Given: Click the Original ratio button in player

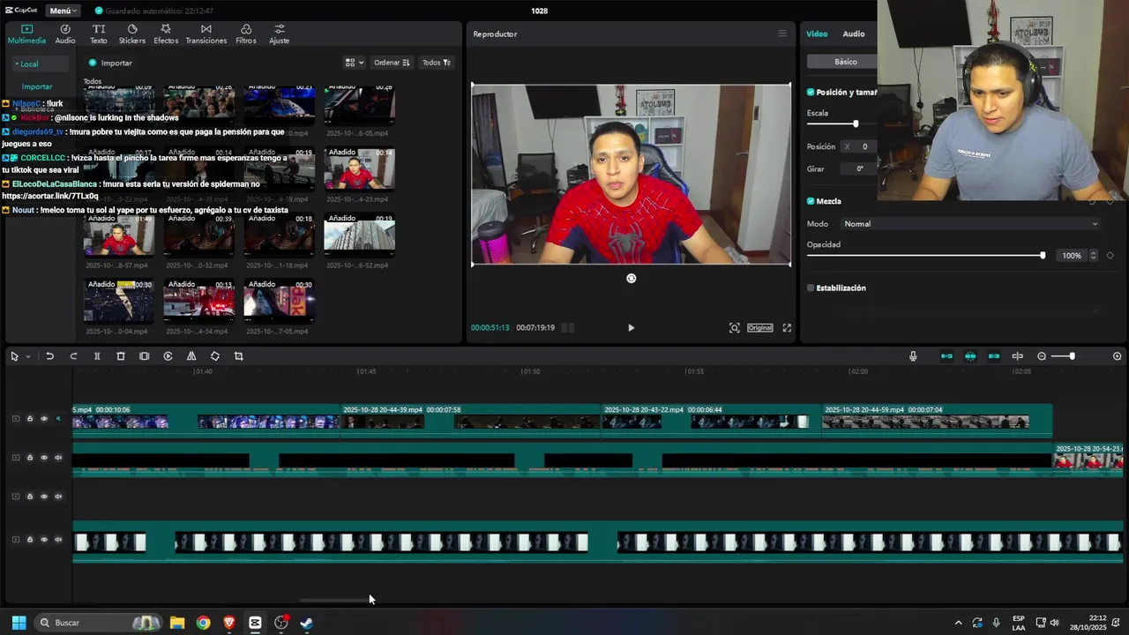Looking at the screenshot, I should (x=759, y=327).
